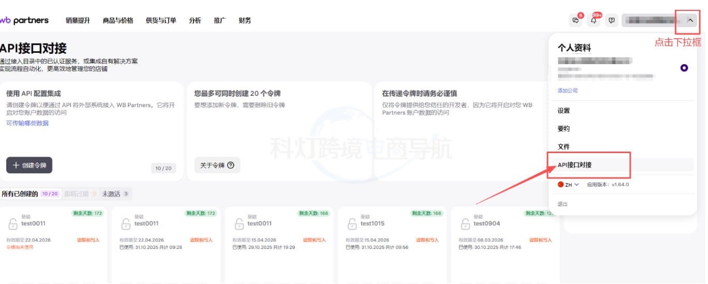Click 已使用: 31.10.2025 共计 09:28 text

[x=151, y=247]
